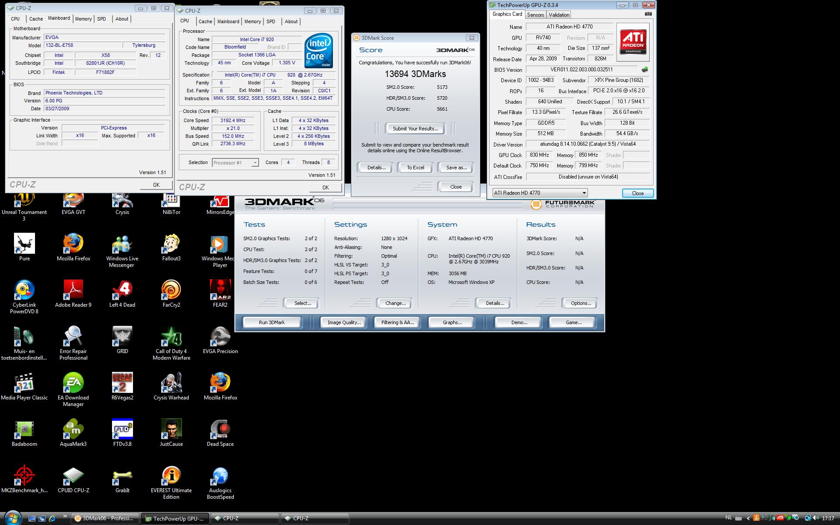
Task: Launch CPUID CPU-Z desktop shortcut
Action: pos(73,479)
